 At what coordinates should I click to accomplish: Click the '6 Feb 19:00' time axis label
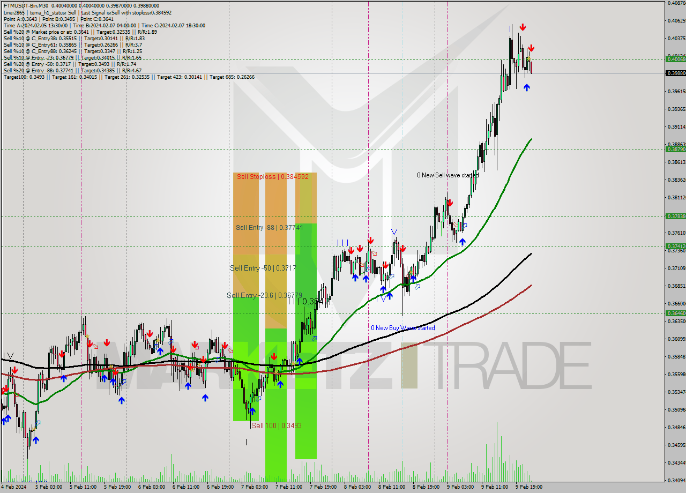pos(220,488)
